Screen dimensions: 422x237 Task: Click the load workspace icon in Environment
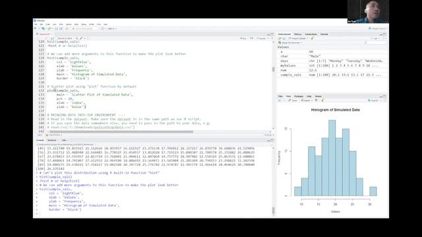280,38
